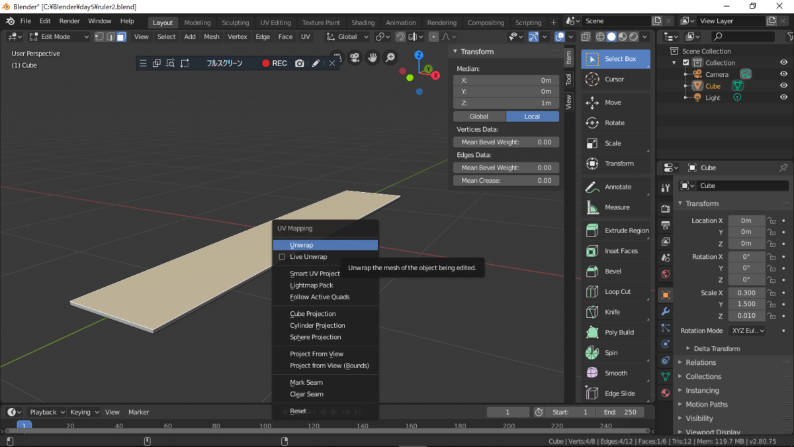794x447 pixels.
Task: Click the End frame 250 field
Action: [x=620, y=412]
